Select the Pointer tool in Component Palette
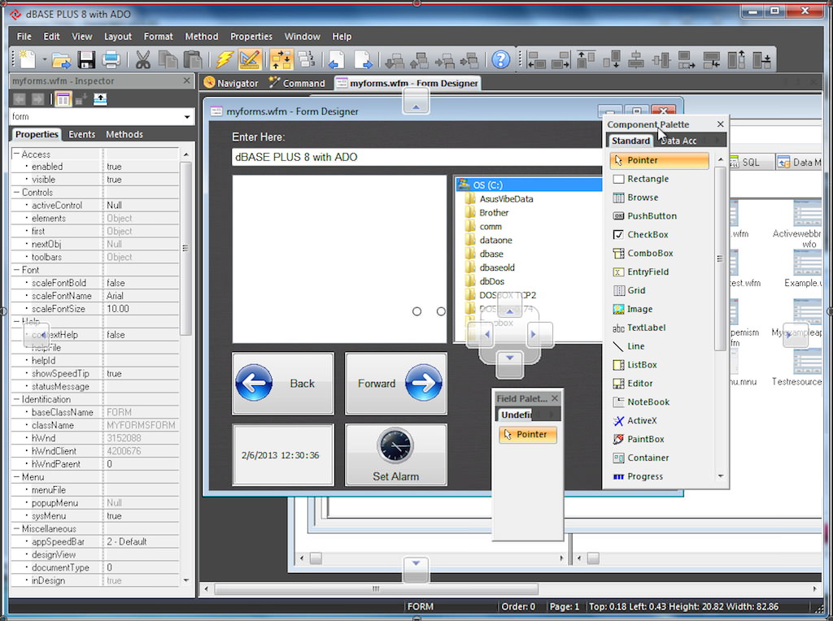This screenshot has width=833, height=621. click(659, 160)
